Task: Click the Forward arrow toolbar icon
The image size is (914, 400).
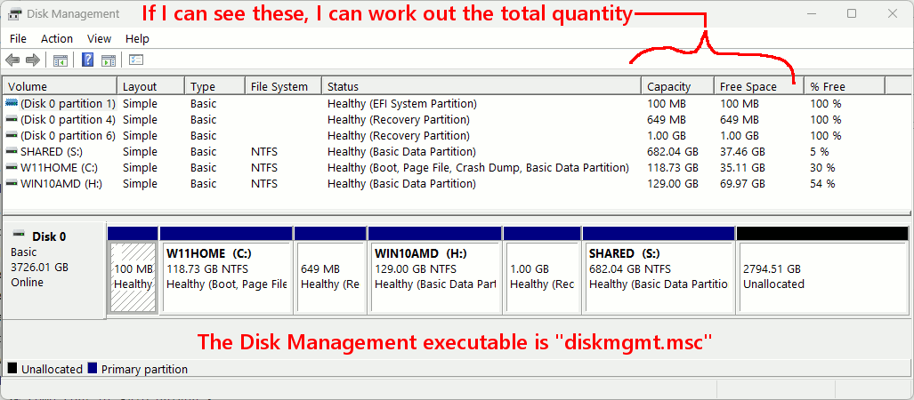Action: 33,60
